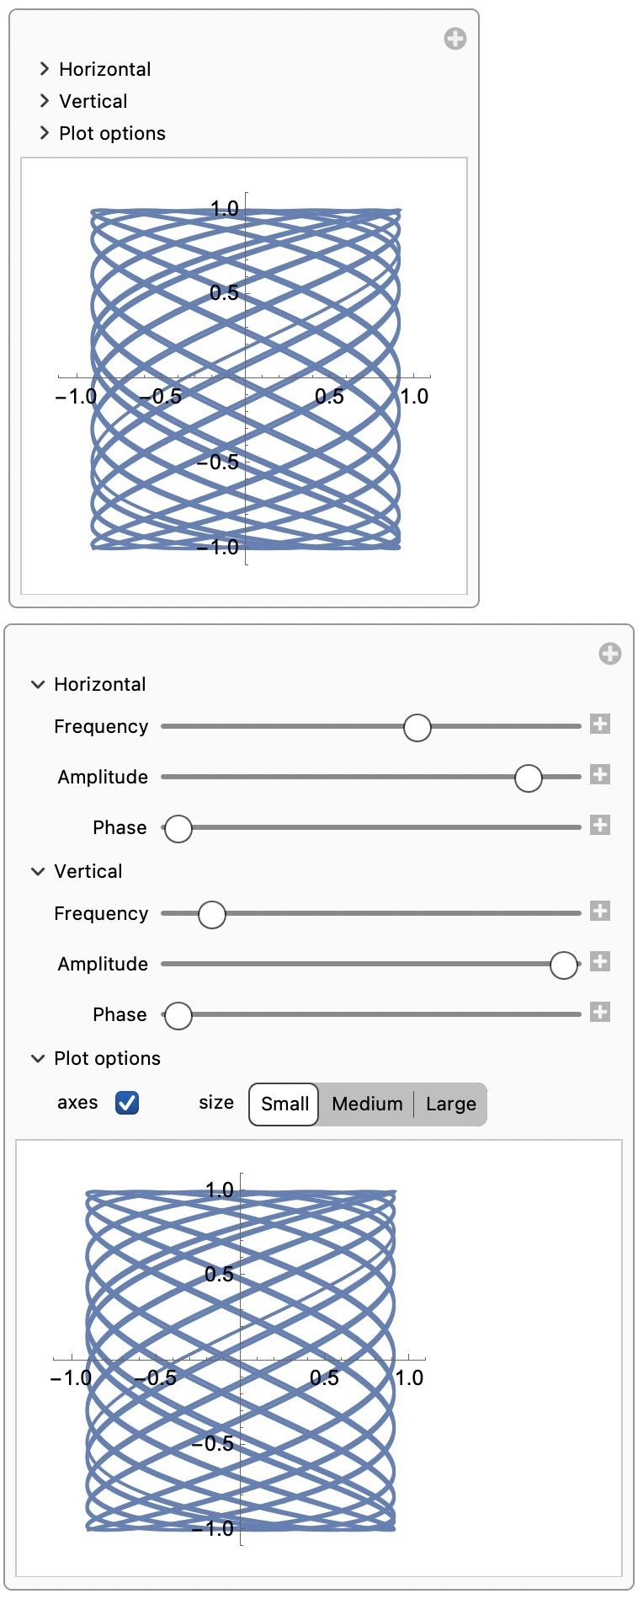Open plus control beside Vertical Frequency slider
This screenshot has width=638, height=1599.
(600, 912)
